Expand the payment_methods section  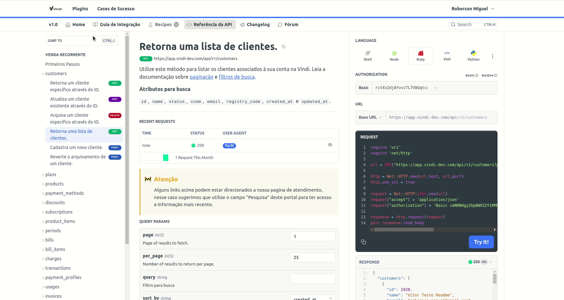click(x=43, y=194)
